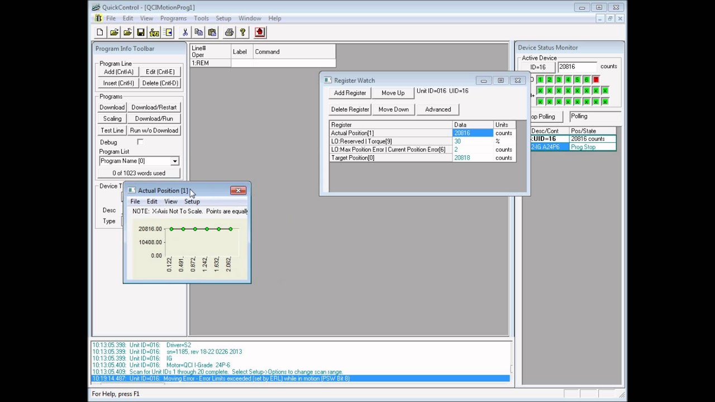Image resolution: width=715 pixels, height=402 pixels.
Task: Select Actual Position[1] register row
Action: point(422,133)
